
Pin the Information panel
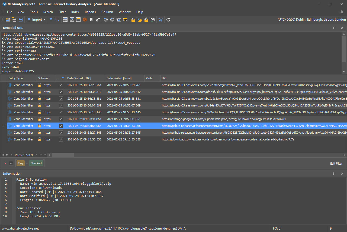coord(334,174)
